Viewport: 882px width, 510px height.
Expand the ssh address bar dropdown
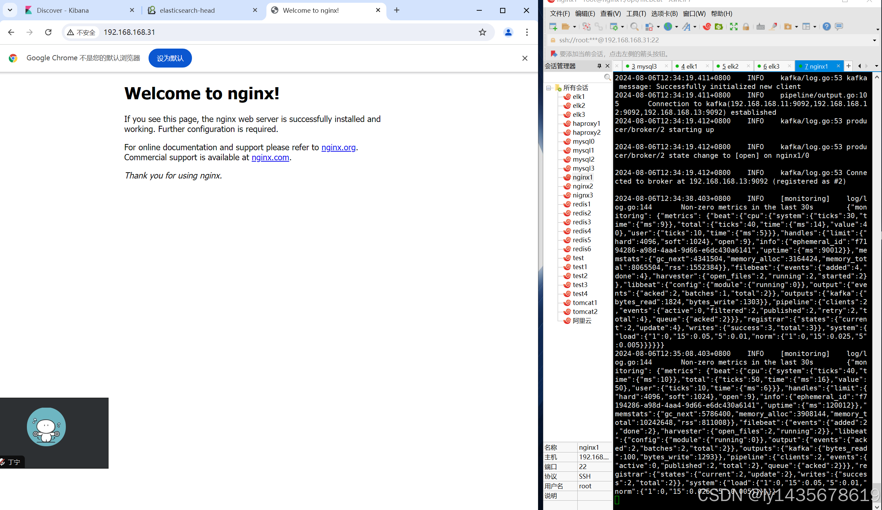point(874,40)
